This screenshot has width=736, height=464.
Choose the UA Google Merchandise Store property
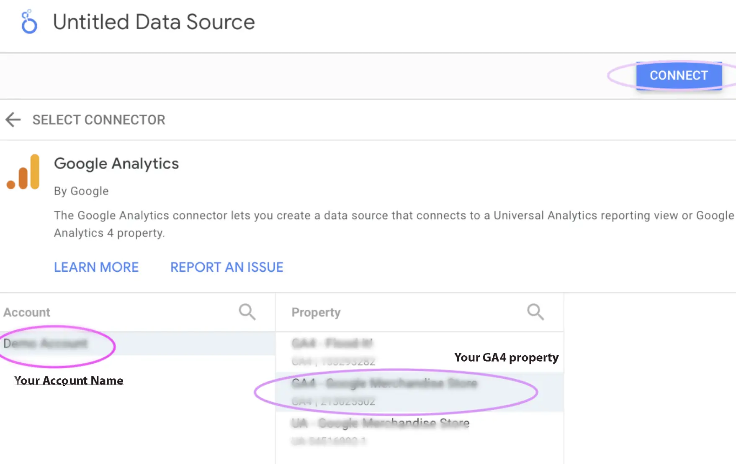pyautogui.click(x=419, y=431)
